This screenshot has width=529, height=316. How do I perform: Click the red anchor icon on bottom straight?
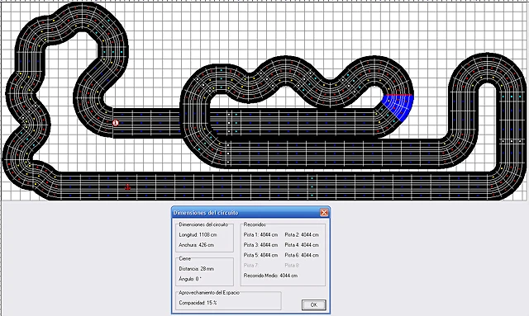[x=127, y=187]
